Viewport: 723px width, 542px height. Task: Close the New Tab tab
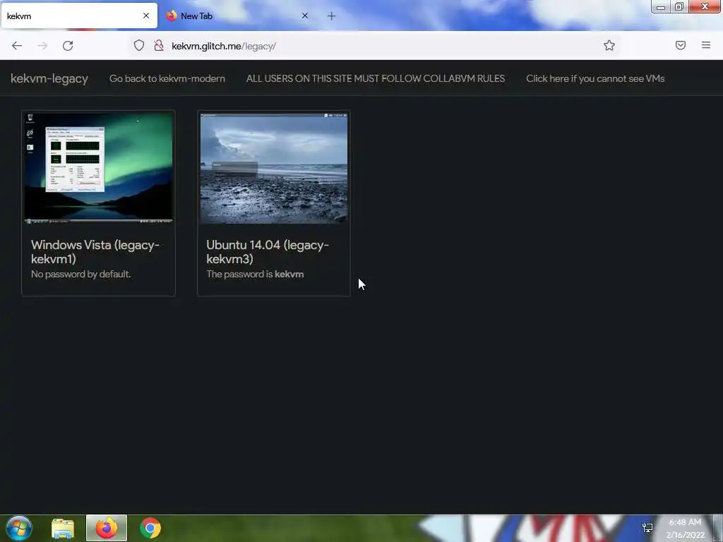point(305,16)
